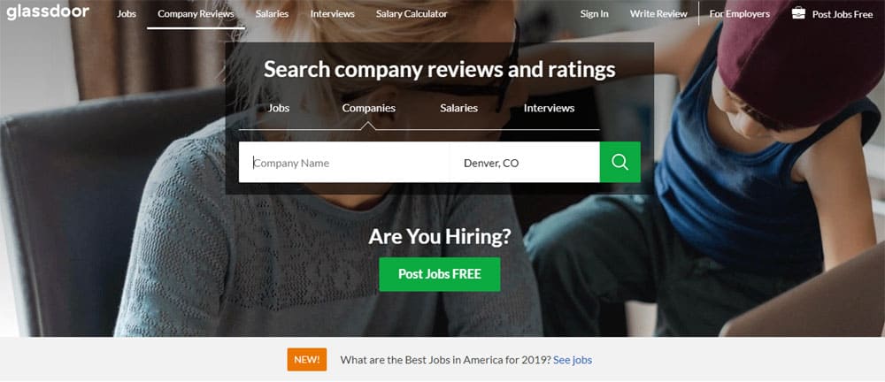Open the For Employers link
The width and height of the screenshot is (885, 382).
[x=739, y=14]
